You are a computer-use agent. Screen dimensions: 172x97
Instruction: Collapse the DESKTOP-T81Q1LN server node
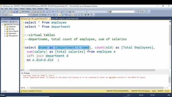coord(2,24)
